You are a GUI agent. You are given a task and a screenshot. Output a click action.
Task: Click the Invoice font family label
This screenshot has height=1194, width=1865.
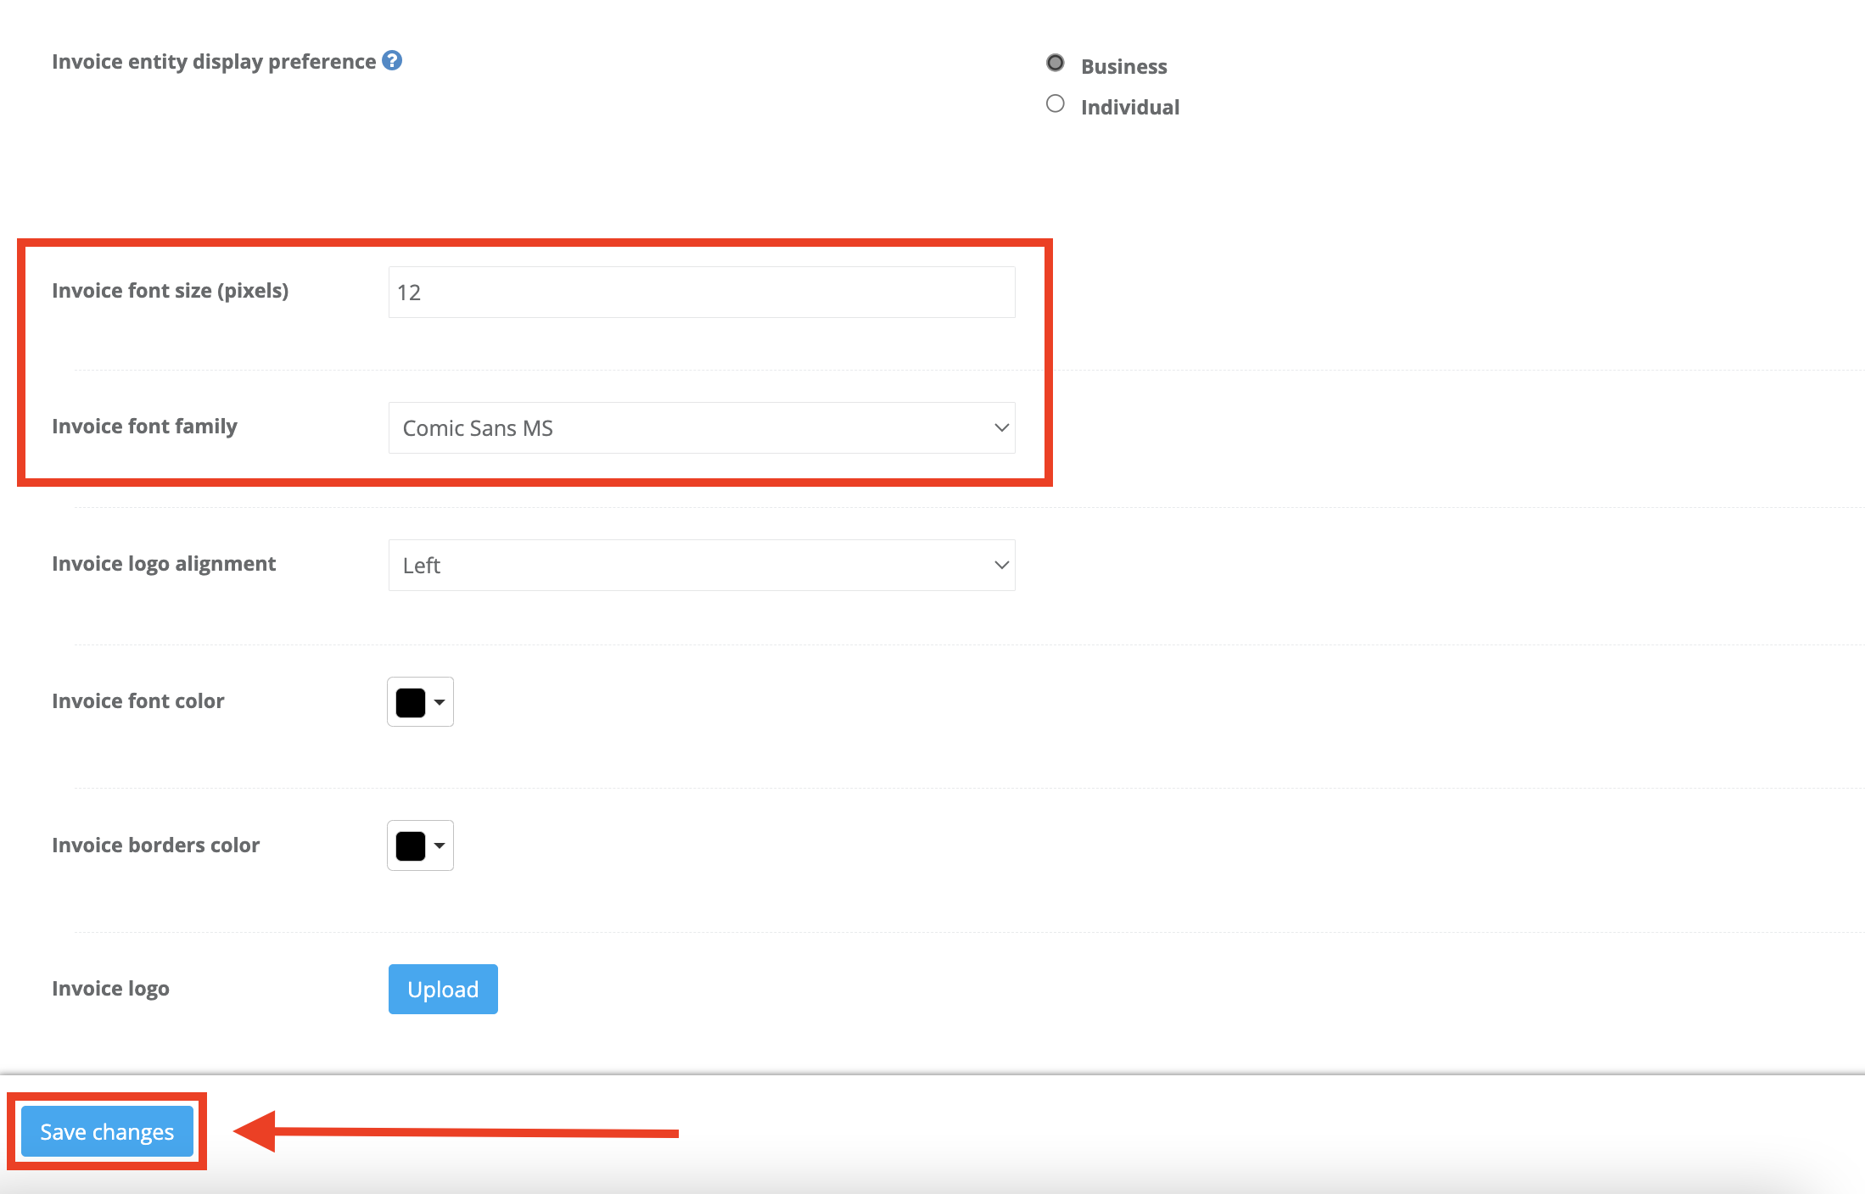[145, 427]
